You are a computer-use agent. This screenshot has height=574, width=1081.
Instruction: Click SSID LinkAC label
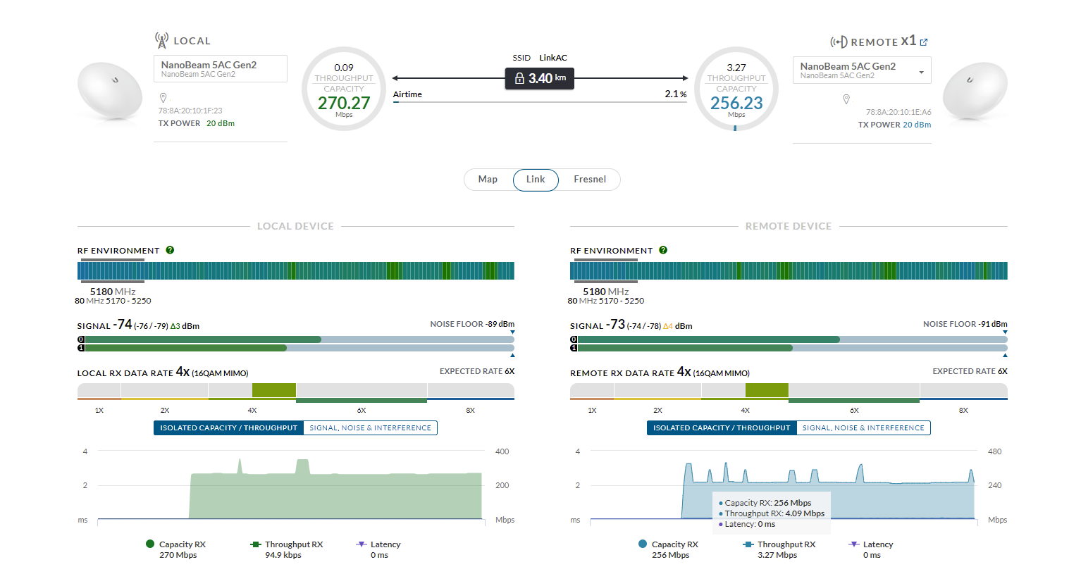540,58
